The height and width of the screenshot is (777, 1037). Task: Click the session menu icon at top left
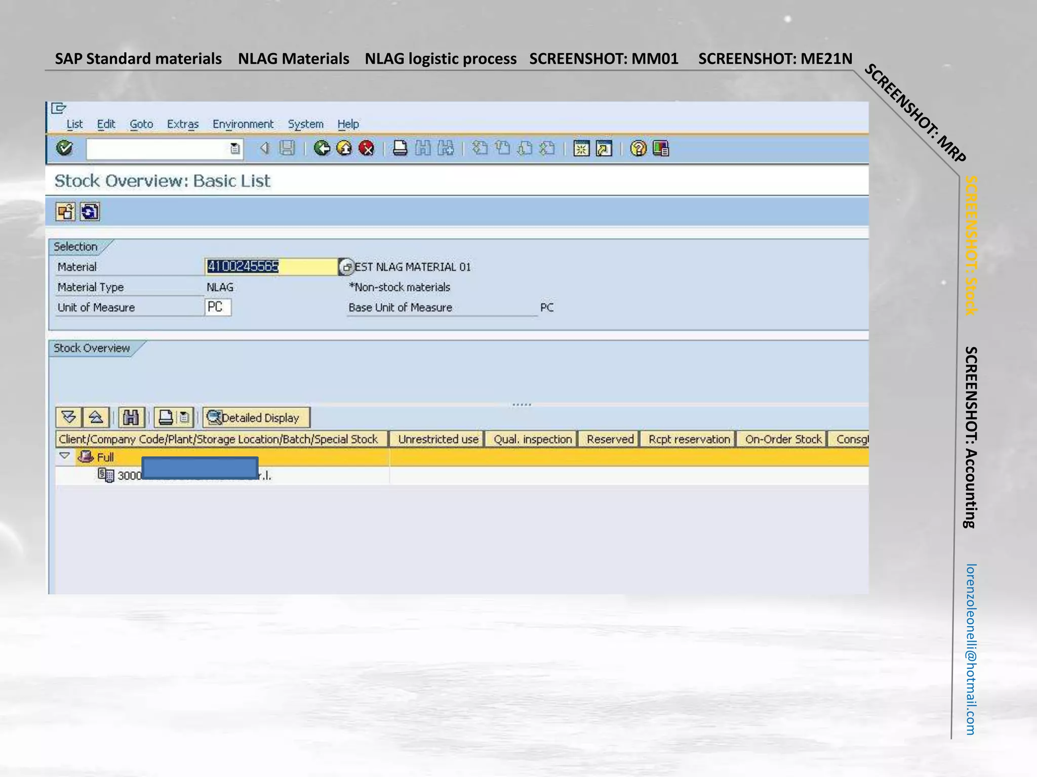click(x=59, y=108)
